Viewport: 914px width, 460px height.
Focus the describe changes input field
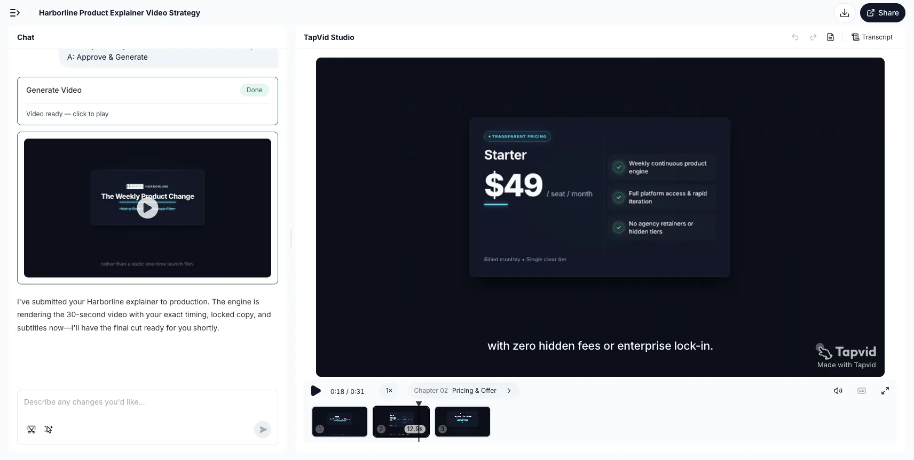tap(147, 402)
